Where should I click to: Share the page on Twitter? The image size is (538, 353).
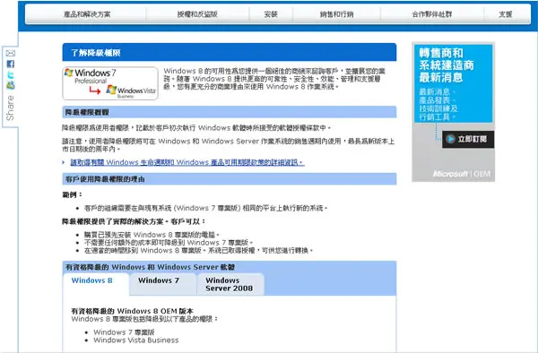tap(11, 74)
